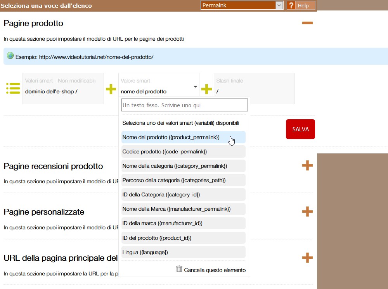Click the Slash finale field
Screen dimensions: 388x289
point(254,88)
